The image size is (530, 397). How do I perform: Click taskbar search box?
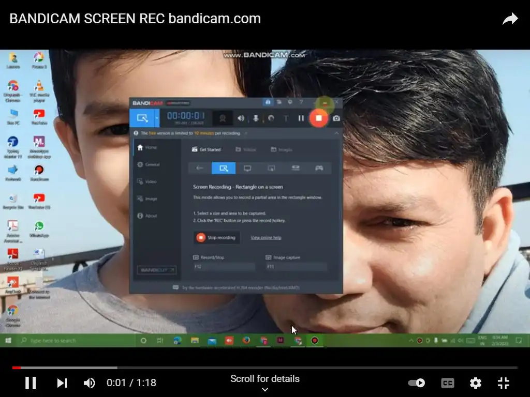click(x=77, y=341)
